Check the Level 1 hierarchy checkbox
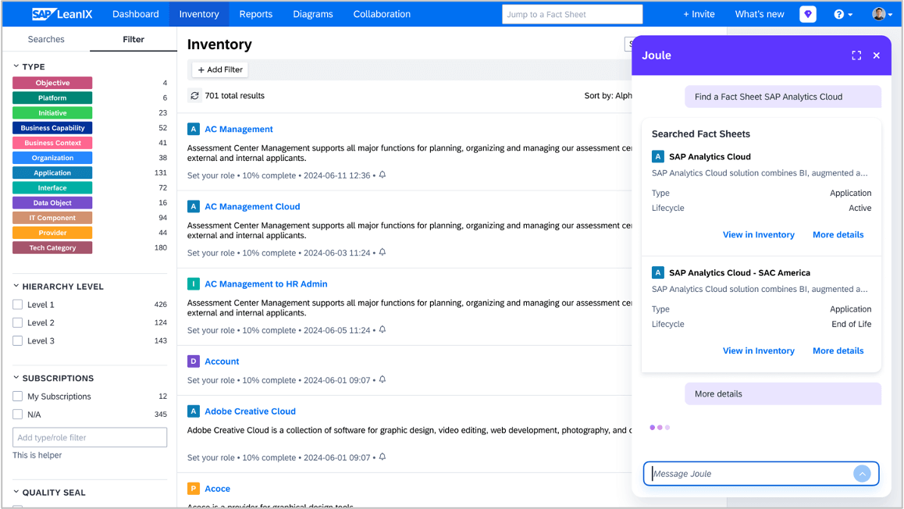Image resolution: width=904 pixels, height=509 pixels. coord(18,304)
